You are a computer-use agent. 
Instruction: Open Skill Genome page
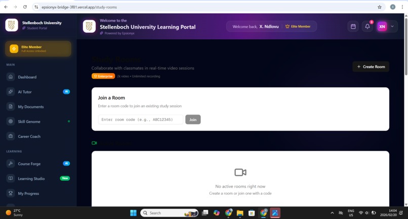(38, 122)
